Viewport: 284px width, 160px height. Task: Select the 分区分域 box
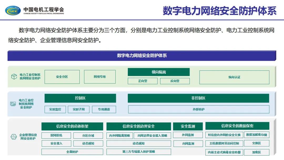pos(88,136)
